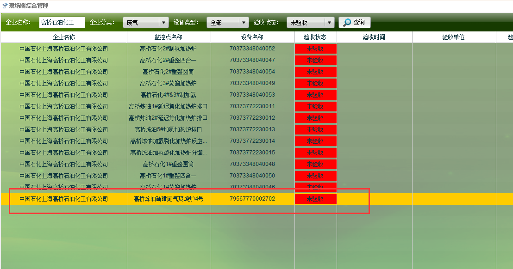The height and width of the screenshot is (269, 513).
Task: Focus the 企业名称 input field
Action: pos(62,23)
